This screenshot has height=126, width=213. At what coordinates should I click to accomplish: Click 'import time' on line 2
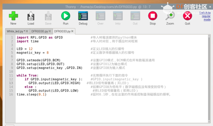click(28, 41)
